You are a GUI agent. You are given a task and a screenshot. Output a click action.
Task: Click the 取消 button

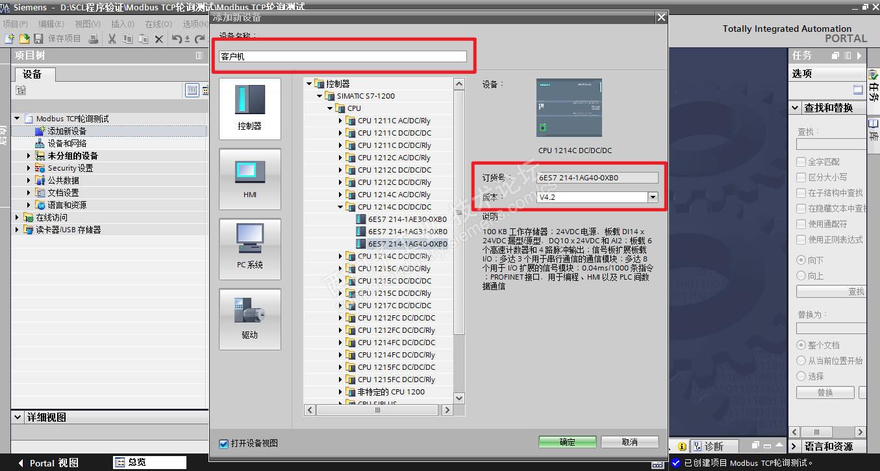click(x=630, y=442)
